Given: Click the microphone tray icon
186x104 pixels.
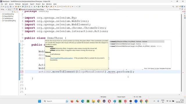Looking at the screenshot, I should [x=158, y=101].
